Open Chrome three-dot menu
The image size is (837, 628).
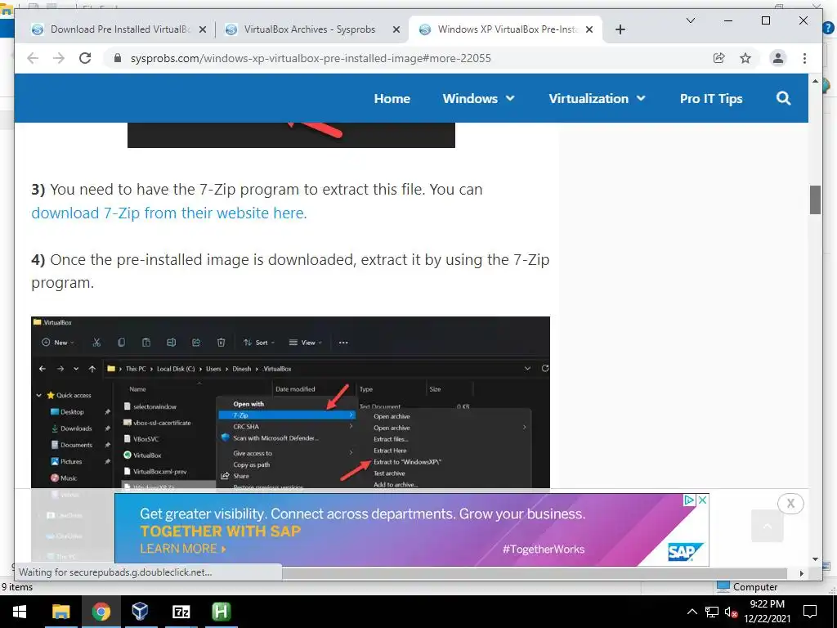pos(804,58)
